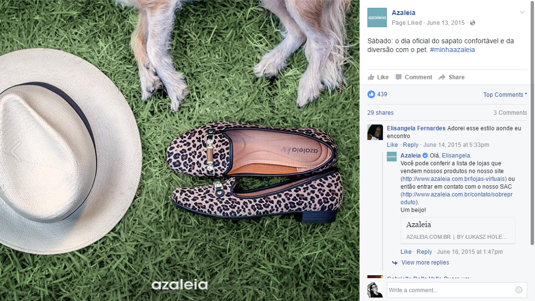535x301 pixels.
Task: Expand the Top Comments sorting dropdown
Action: click(505, 95)
